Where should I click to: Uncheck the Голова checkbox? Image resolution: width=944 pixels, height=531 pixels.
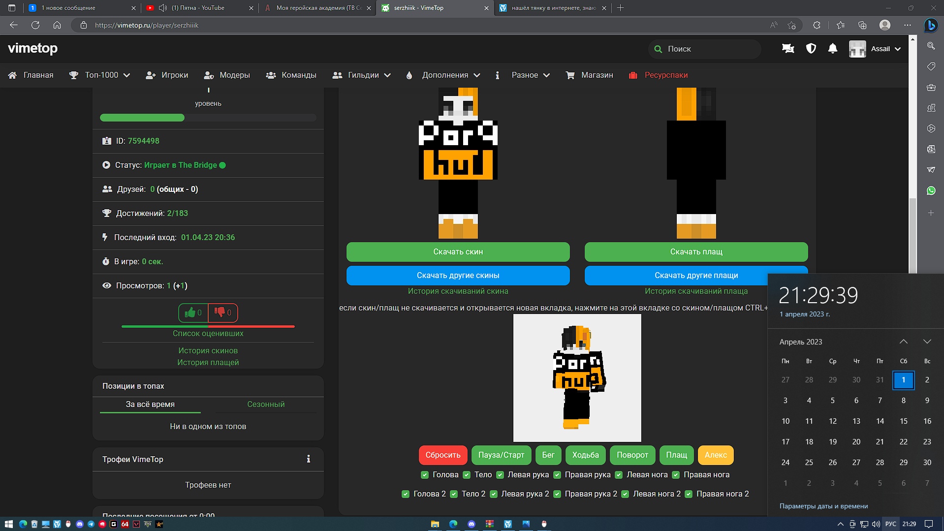[425, 475]
